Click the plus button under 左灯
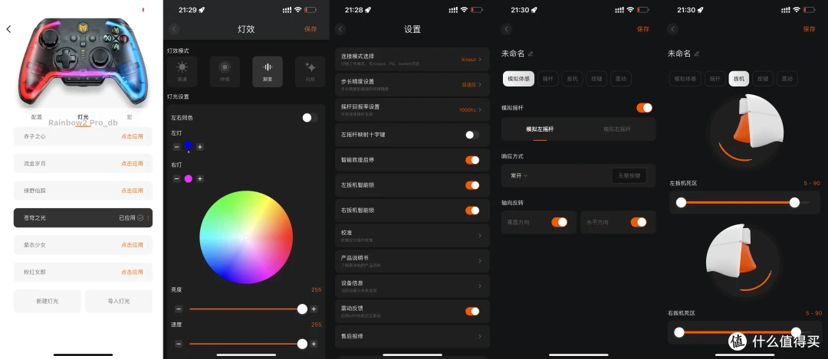The width and height of the screenshot is (828, 359). pos(200,147)
